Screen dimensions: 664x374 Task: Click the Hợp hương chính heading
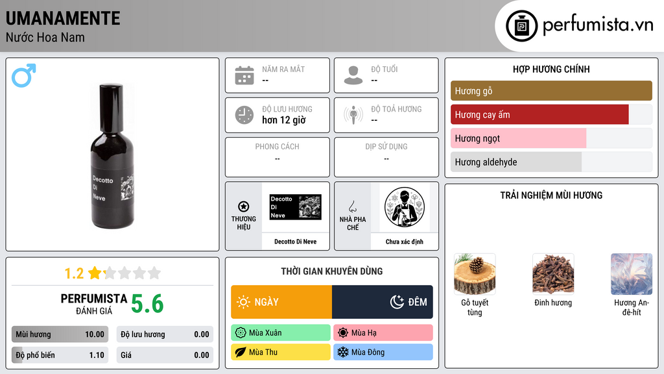point(551,69)
